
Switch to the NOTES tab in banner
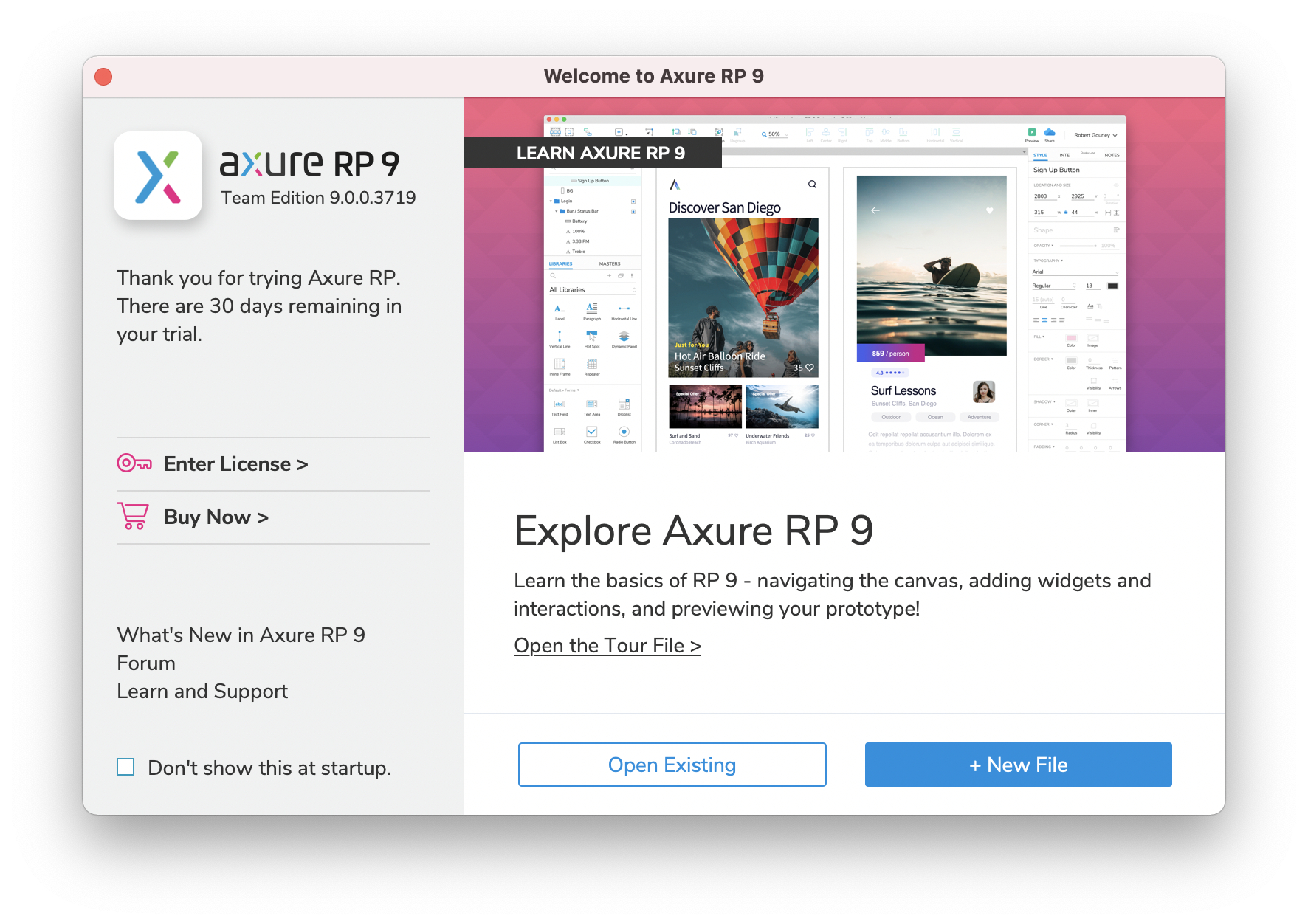1112,155
